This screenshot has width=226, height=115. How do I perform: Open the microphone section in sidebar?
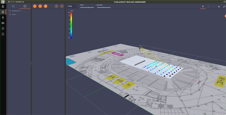tap(3, 17)
